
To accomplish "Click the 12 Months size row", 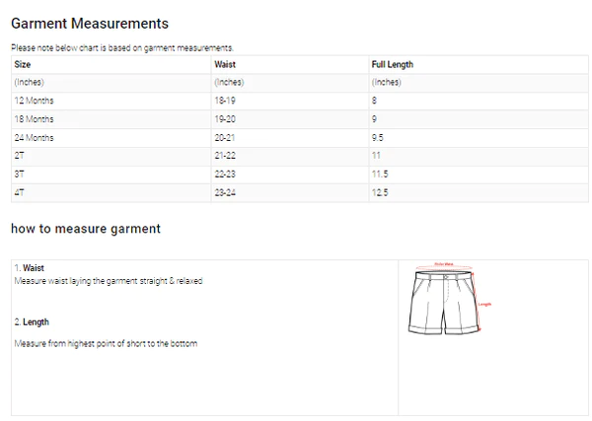I will tap(34, 101).
